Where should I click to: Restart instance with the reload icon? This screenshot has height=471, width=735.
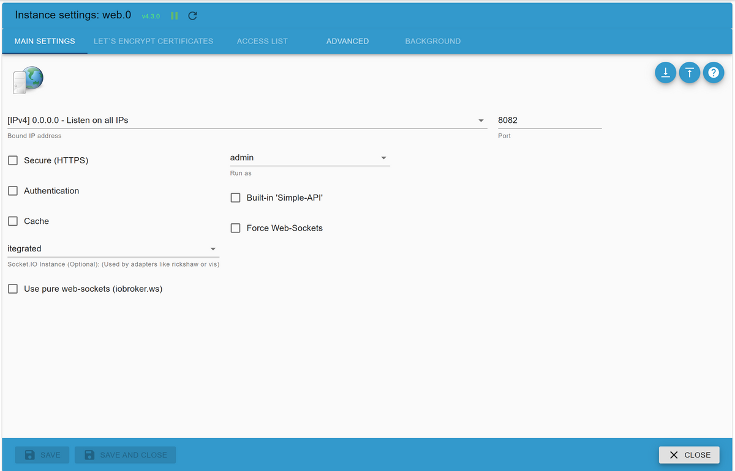[192, 16]
